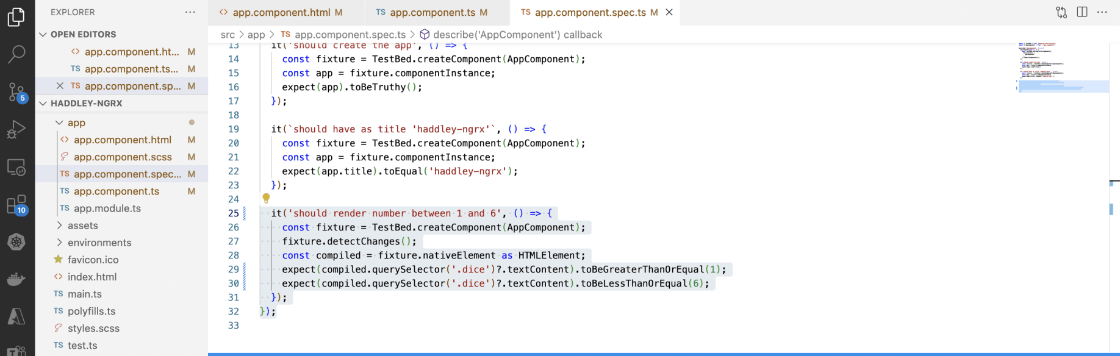This screenshot has width=1120, height=356.
Task: Open the Explorer view in activity bar
Action: point(16,17)
